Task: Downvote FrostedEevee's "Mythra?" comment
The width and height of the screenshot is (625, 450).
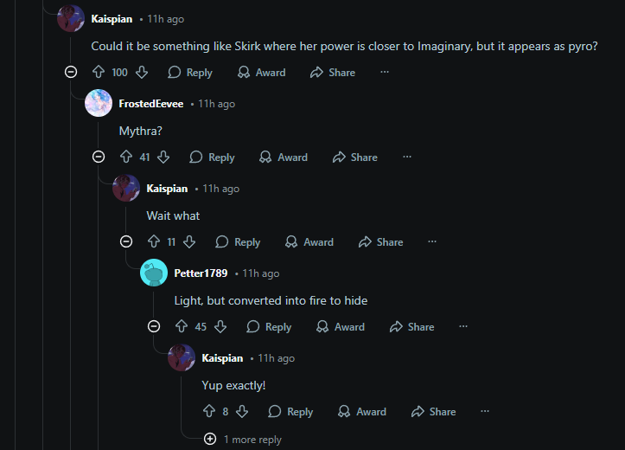Action: (163, 157)
